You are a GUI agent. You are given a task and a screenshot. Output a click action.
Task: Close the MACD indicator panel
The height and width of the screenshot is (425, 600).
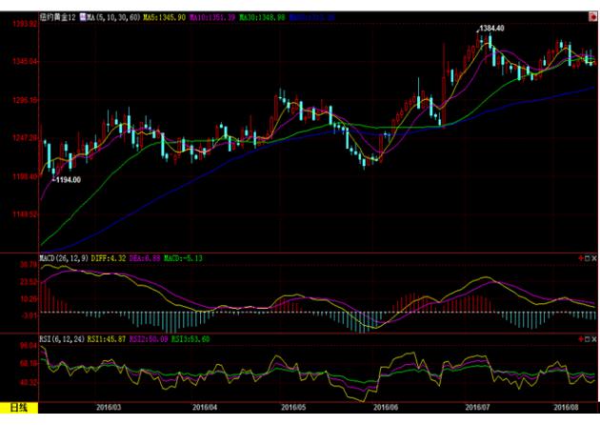tap(594, 258)
